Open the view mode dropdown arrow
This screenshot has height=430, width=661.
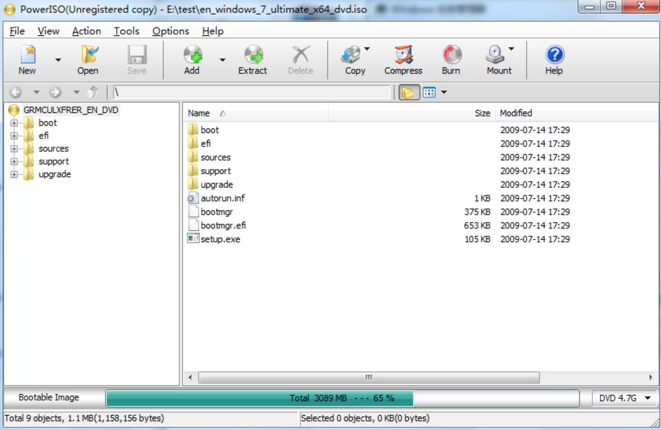444,92
